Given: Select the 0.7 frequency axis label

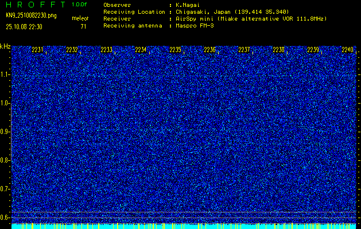Looking at the screenshot, I should point(5,189).
